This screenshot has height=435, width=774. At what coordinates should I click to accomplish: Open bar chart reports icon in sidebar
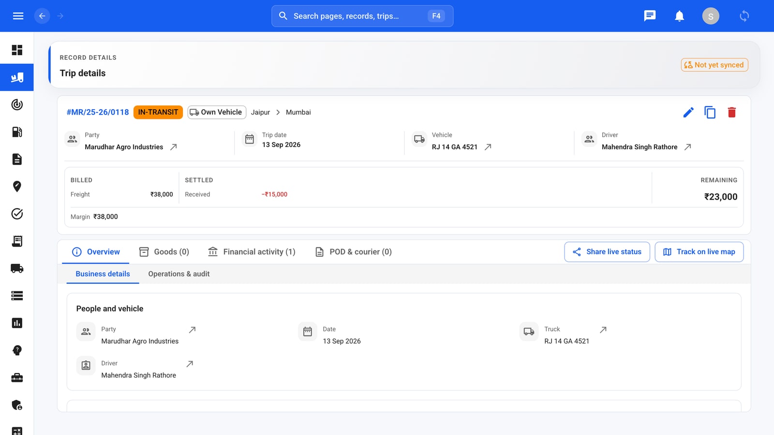tap(17, 323)
